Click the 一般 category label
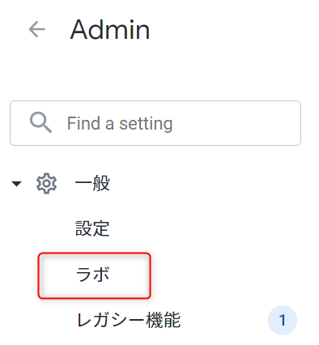 pos(92,183)
